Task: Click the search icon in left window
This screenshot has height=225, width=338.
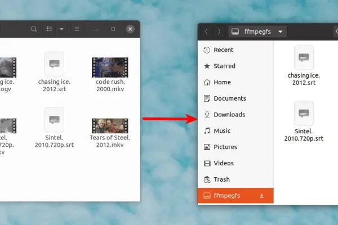Action: 34,29
